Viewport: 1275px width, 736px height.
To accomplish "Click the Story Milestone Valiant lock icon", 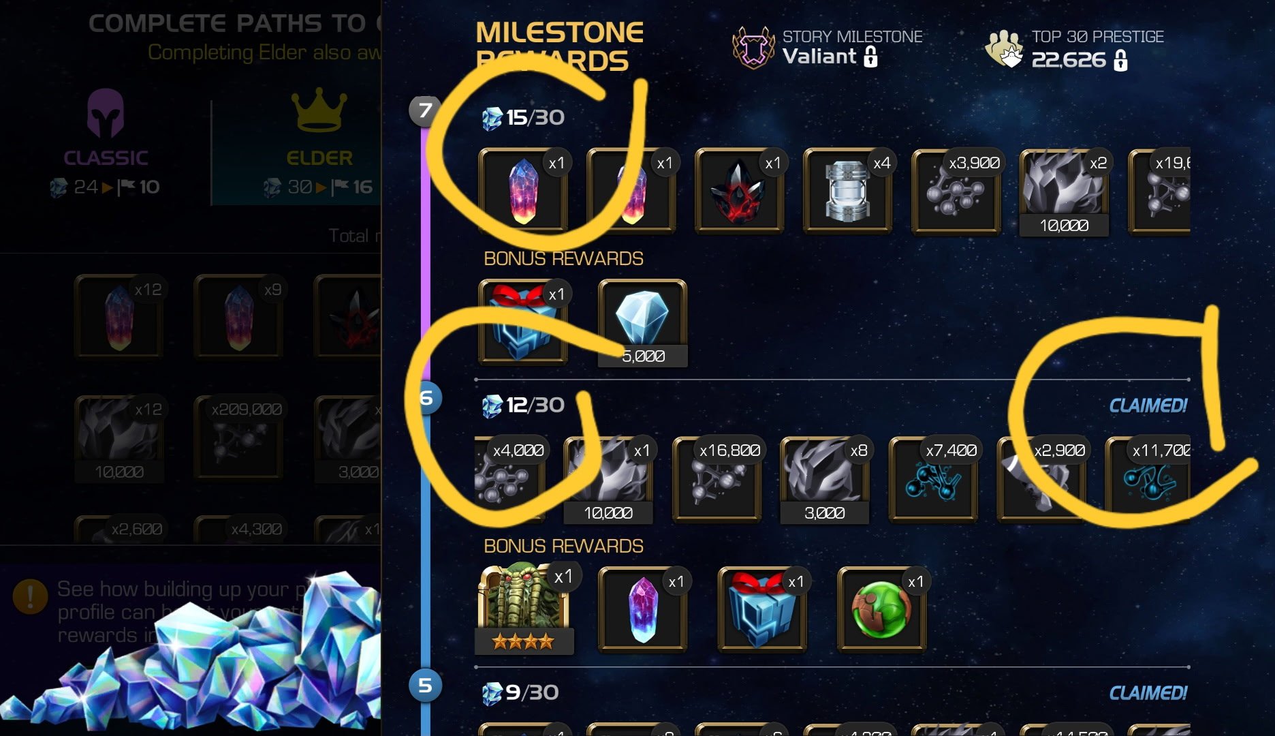I will point(870,58).
